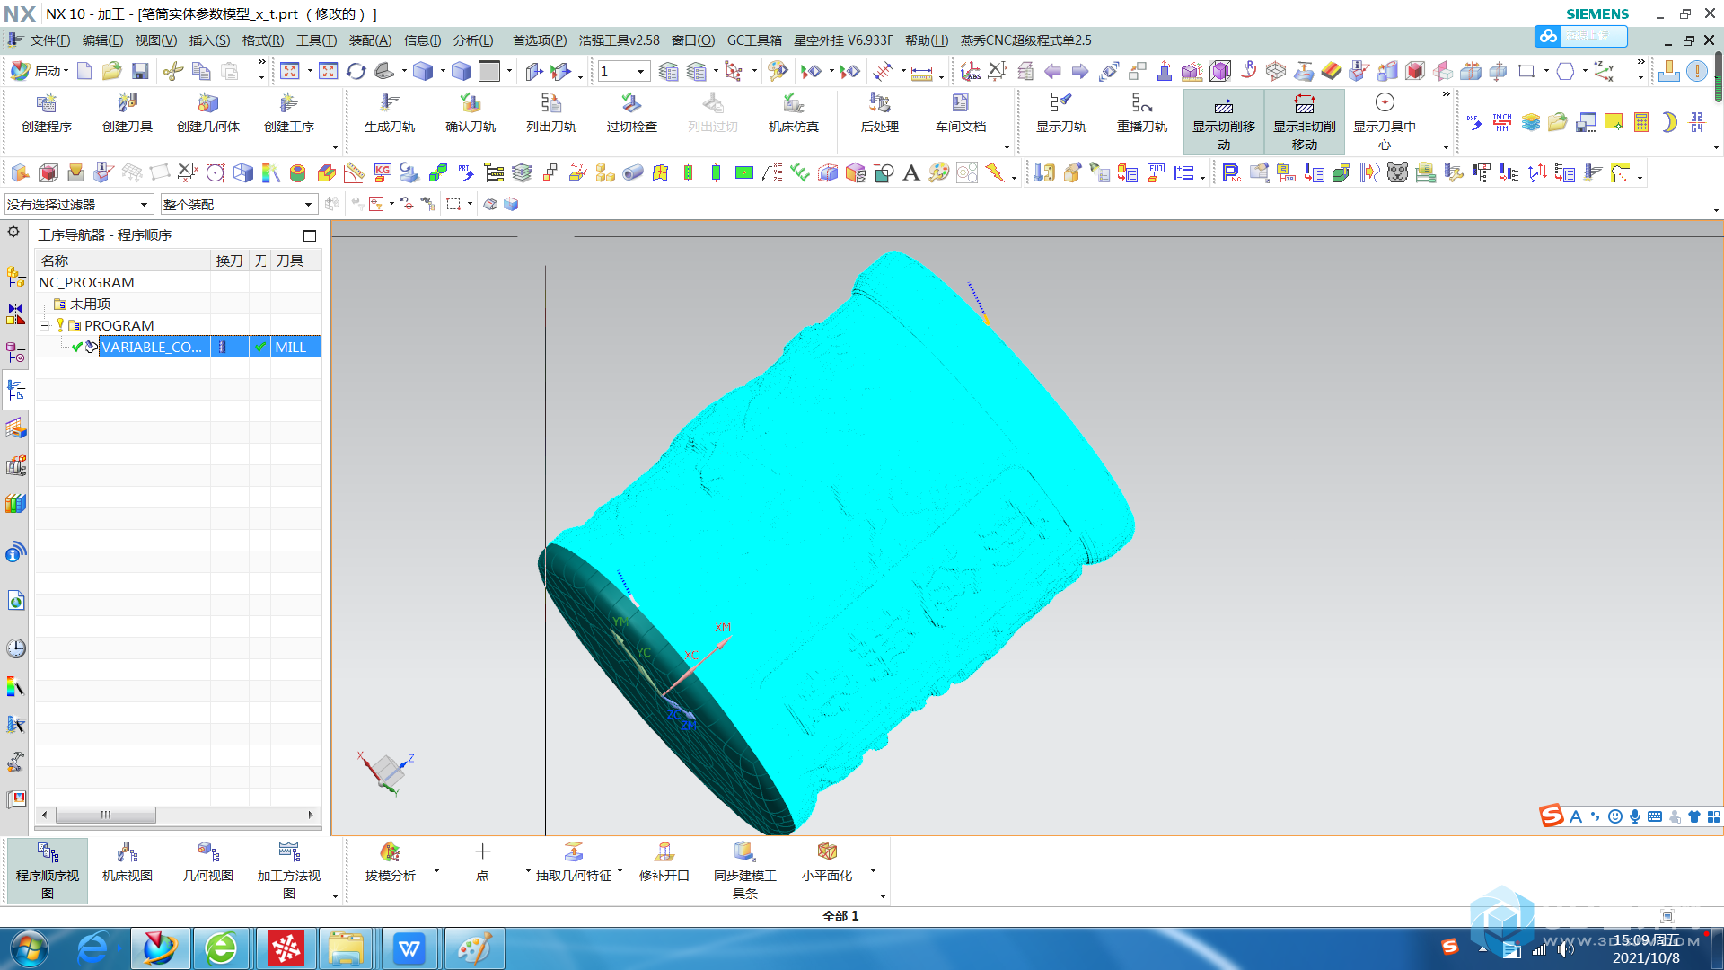The image size is (1724, 970).
Task: Toggle Show Tool Center (显示刀具中心)
Action: 1385,122
